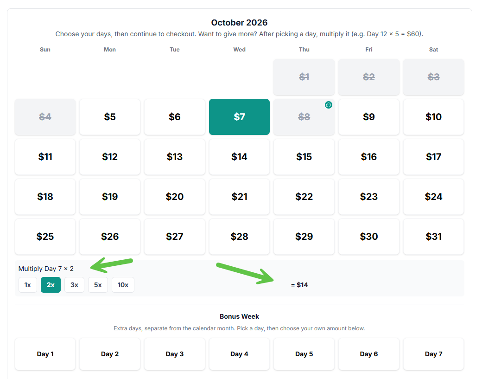Select Bonus Week Day 4
482x379 pixels.
pyautogui.click(x=239, y=354)
